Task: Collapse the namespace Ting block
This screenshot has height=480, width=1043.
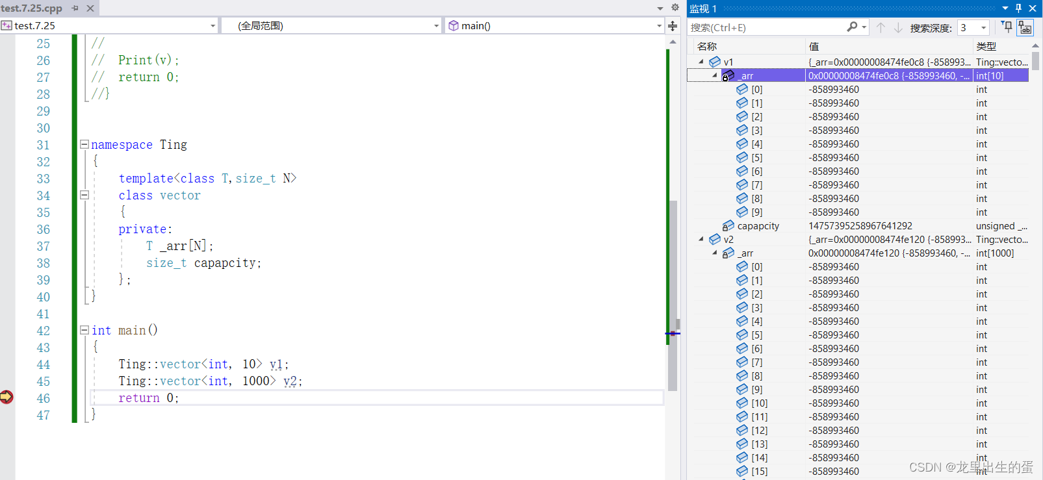Action: (84, 144)
